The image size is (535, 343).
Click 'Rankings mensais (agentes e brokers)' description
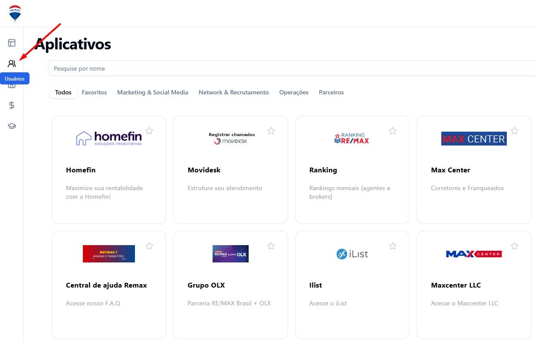point(350,192)
